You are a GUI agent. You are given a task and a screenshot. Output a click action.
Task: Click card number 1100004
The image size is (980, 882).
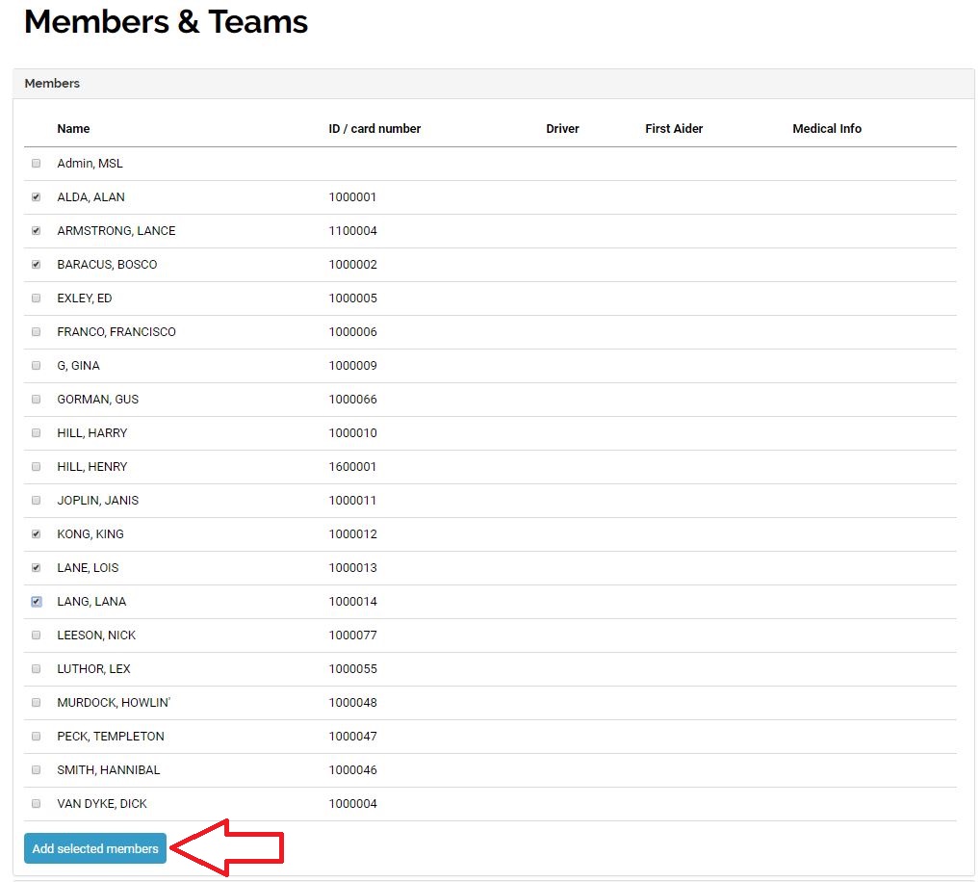coord(352,231)
